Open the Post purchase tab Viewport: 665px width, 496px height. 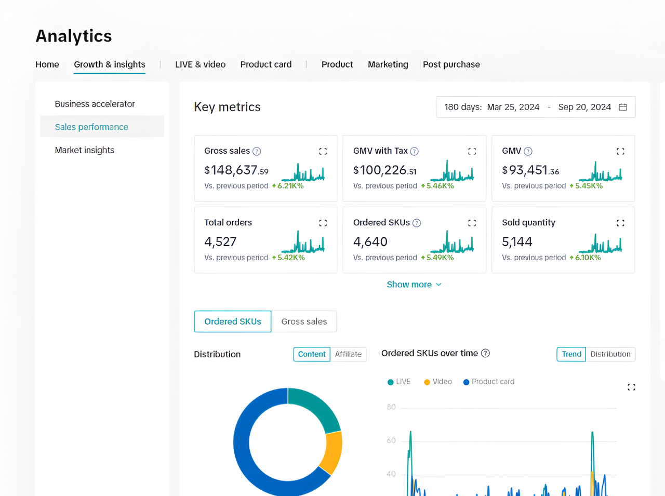pyautogui.click(x=451, y=64)
